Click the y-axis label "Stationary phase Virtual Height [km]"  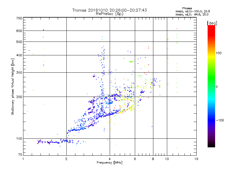tap(12, 86)
